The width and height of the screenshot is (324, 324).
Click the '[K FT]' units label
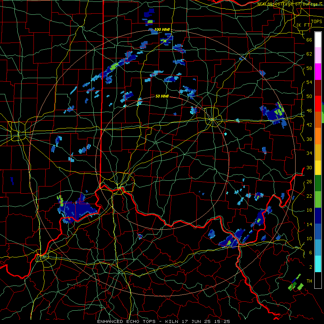click(x=304, y=25)
